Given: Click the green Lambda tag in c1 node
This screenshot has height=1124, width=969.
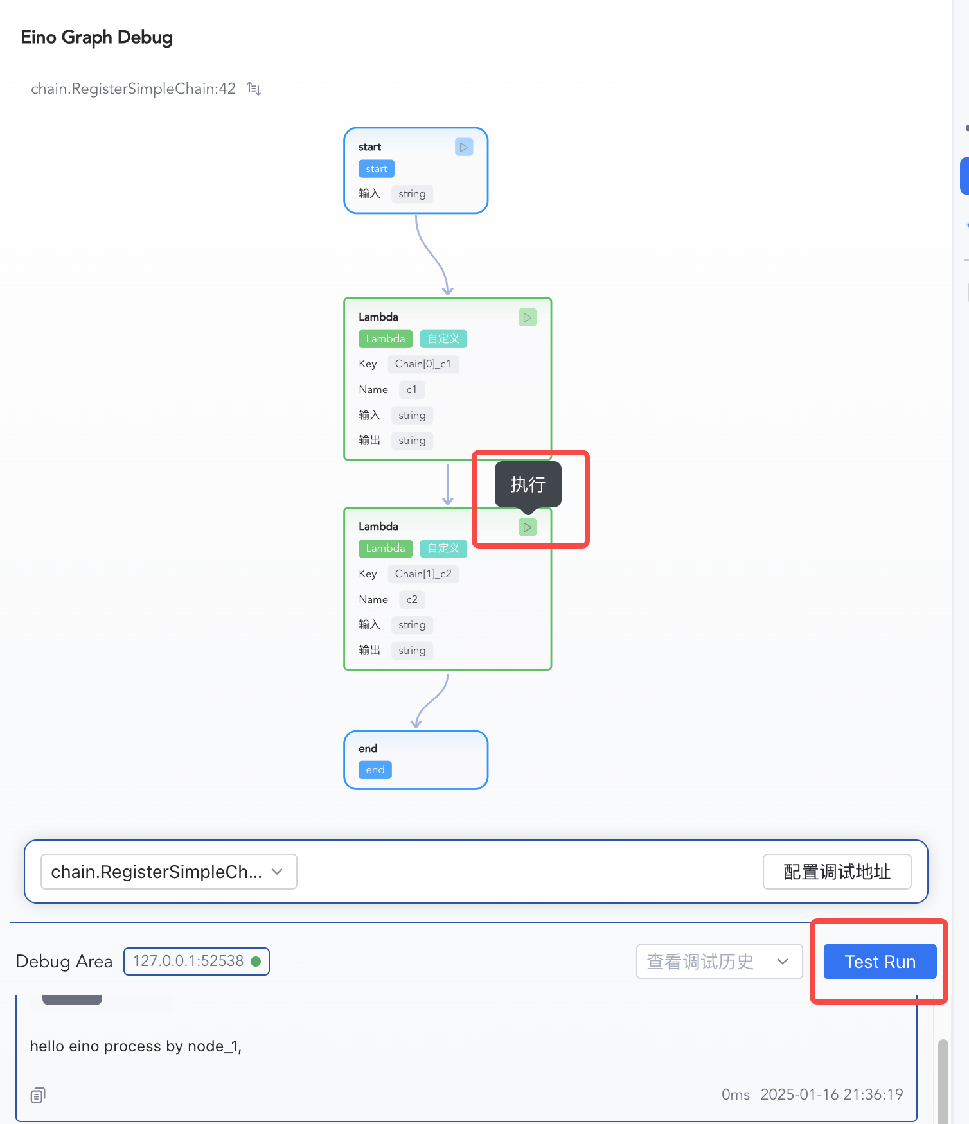Looking at the screenshot, I should (385, 339).
